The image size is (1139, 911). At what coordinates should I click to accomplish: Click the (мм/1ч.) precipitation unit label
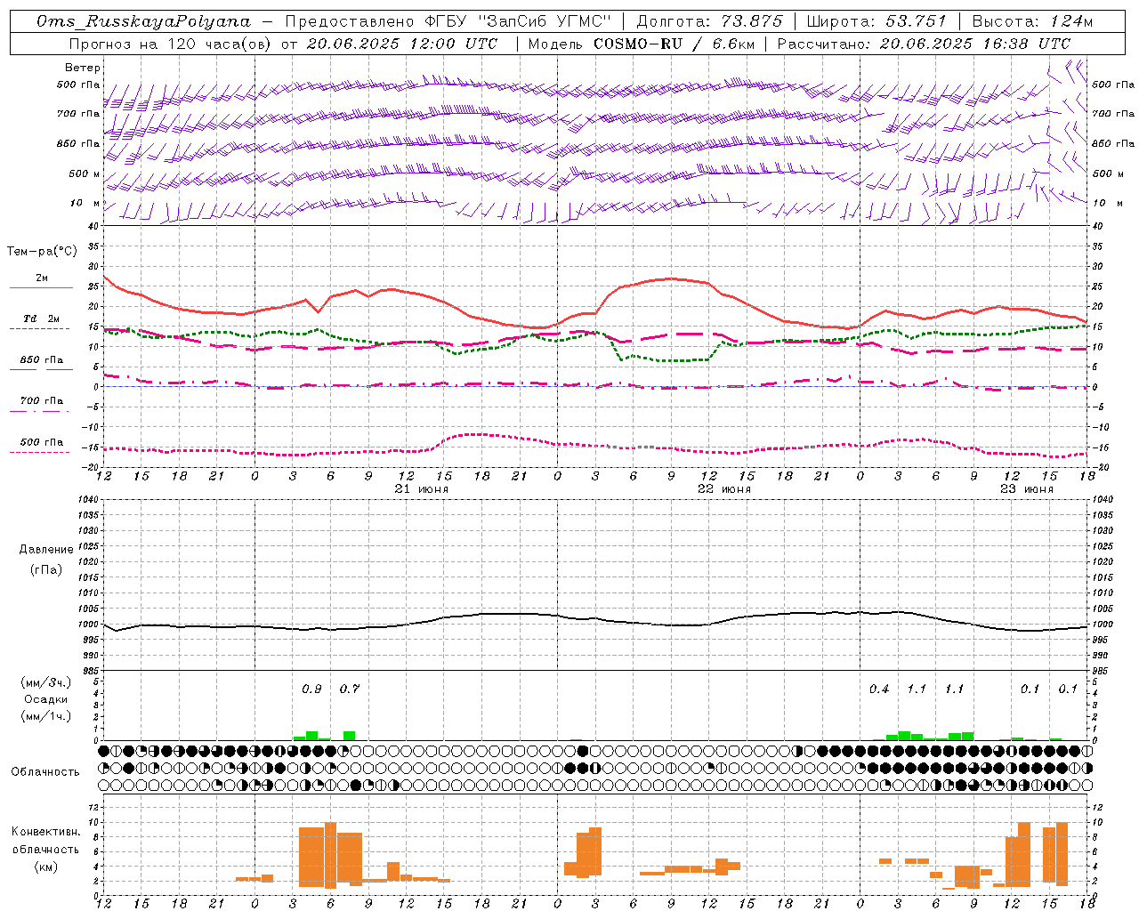coord(46,716)
